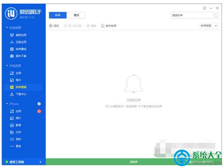Open 应用 under iPhone

pos(15,111)
